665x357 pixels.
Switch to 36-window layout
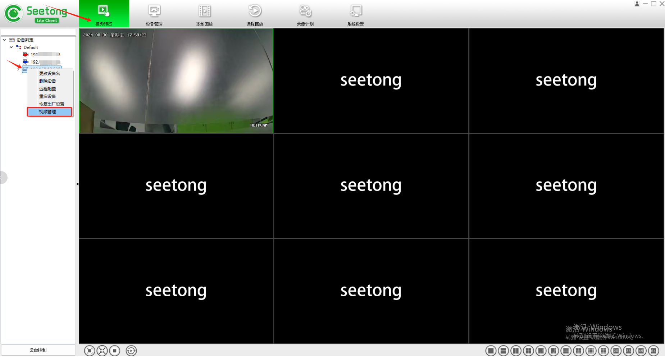[x=629, y=351]
